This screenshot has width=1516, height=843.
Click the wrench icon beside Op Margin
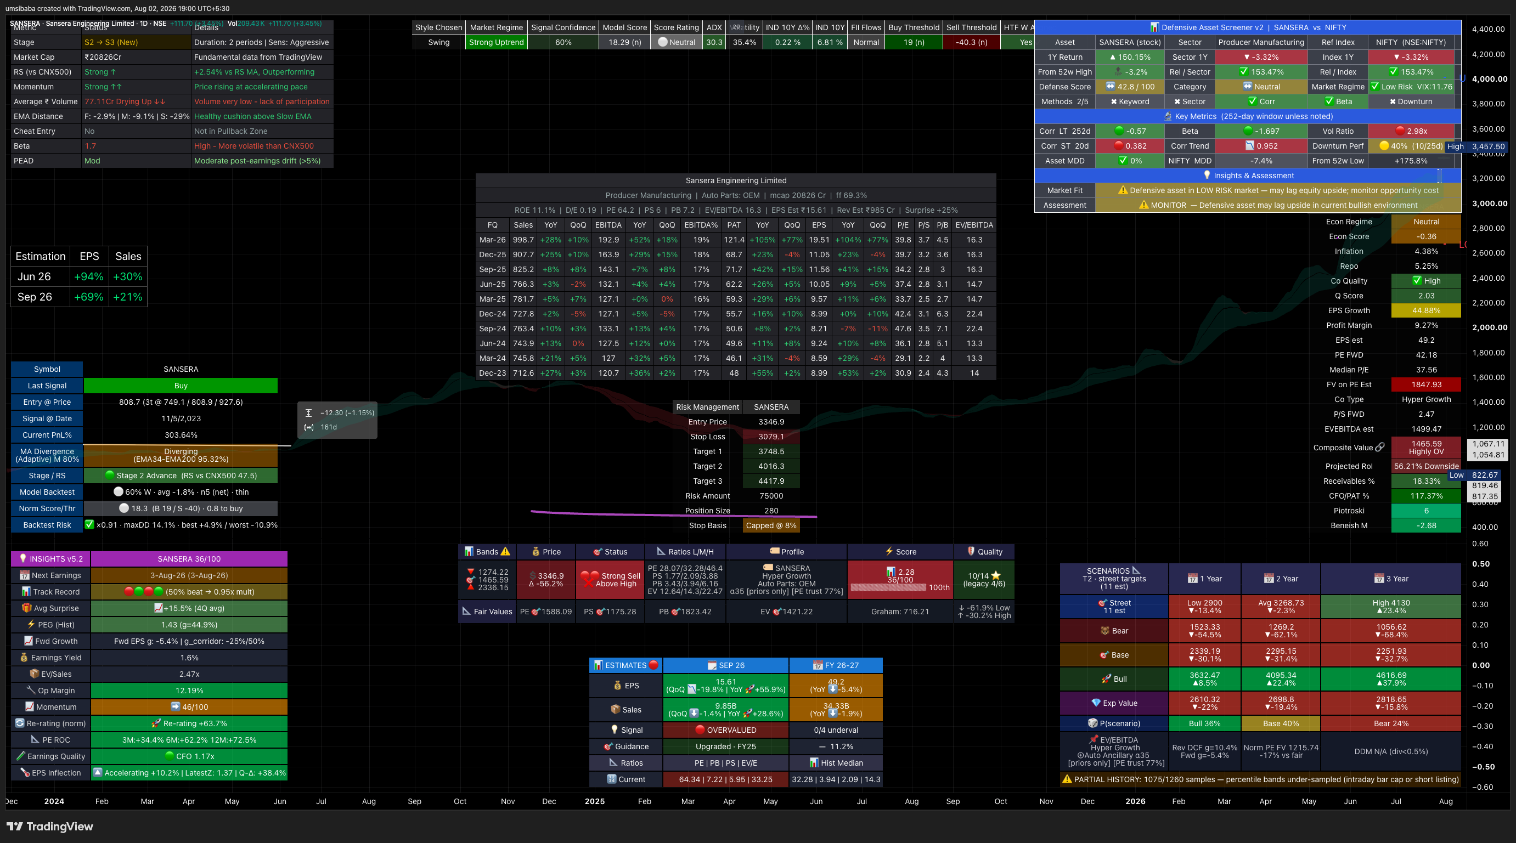tap(31, 690)
